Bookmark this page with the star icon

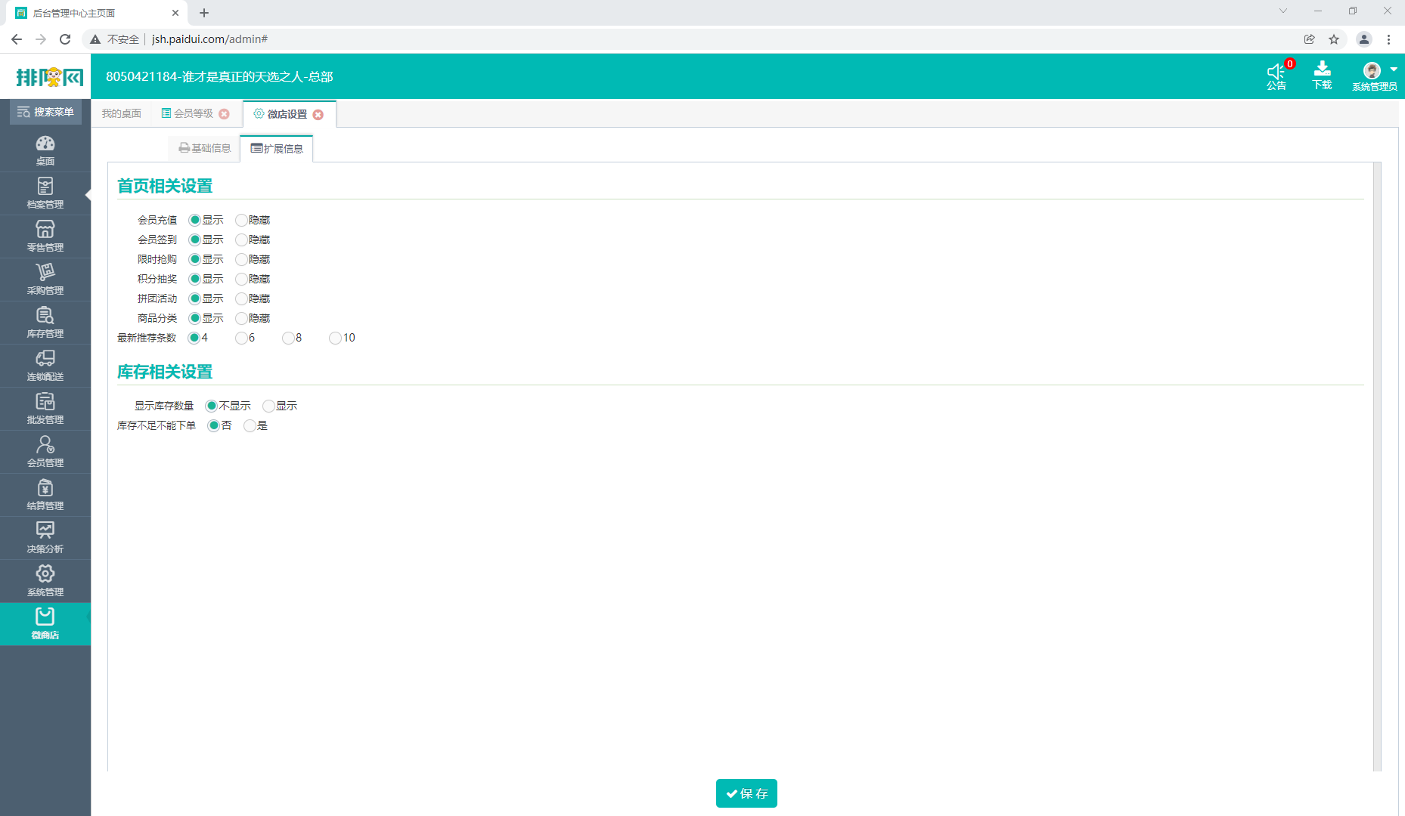coord(1334,39)
